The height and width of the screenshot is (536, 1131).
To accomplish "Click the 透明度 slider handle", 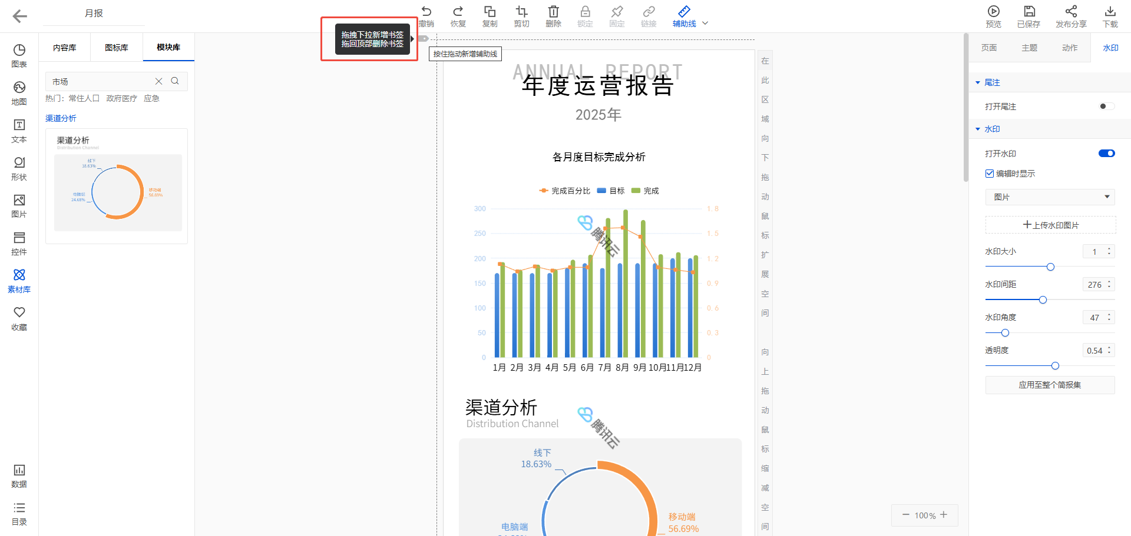I will pyautogui.click(x=1055, y=366).
